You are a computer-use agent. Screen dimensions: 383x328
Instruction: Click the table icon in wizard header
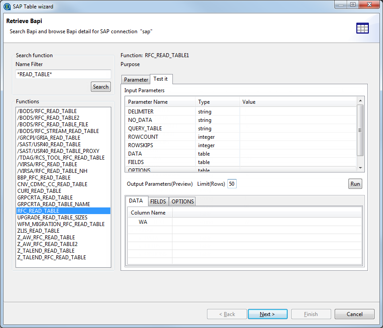[x=362, y=28]
